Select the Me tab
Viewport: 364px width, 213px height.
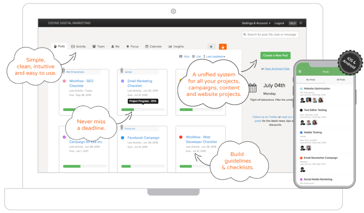click(x=115, y=46)
